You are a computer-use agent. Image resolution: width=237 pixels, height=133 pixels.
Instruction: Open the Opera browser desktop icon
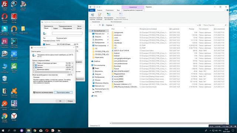(x=4, y=18)
